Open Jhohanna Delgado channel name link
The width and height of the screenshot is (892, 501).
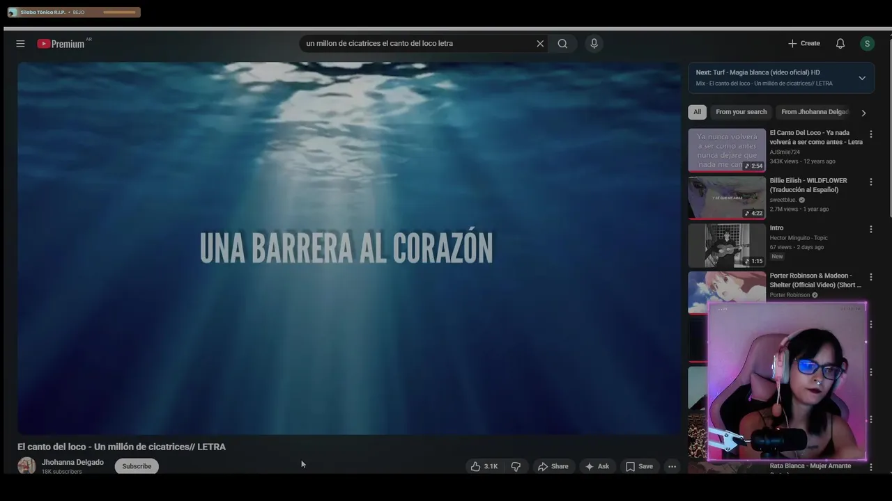pyautogui.click(x=72, y=462)
